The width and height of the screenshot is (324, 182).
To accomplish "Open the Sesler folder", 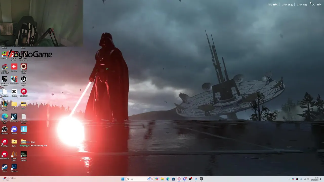I will point(14,143).
